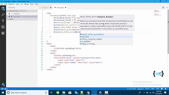Split the editor with top-right icon
Screen dimensions: 169x95
(x=163, y=8)
